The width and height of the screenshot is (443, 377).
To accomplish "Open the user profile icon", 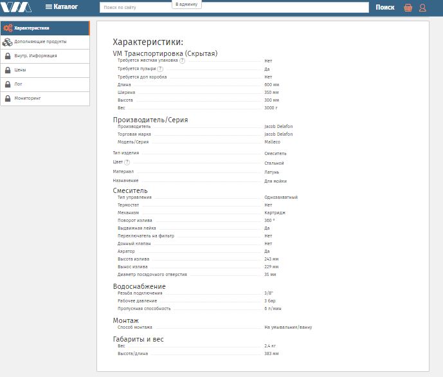I will point(422,7).
